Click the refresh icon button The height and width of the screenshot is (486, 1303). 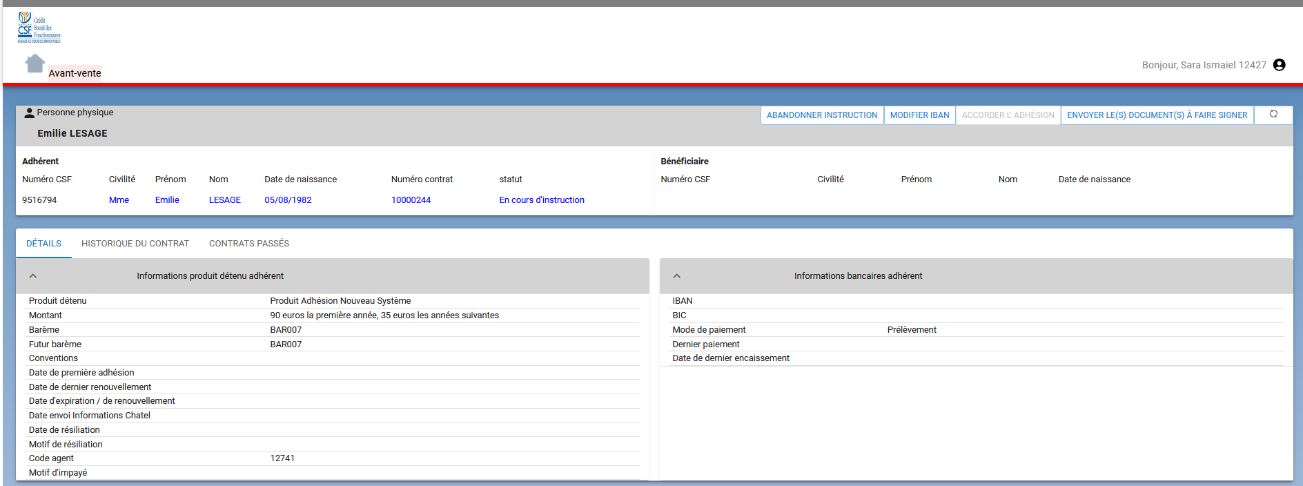(x=1273, y=115)
